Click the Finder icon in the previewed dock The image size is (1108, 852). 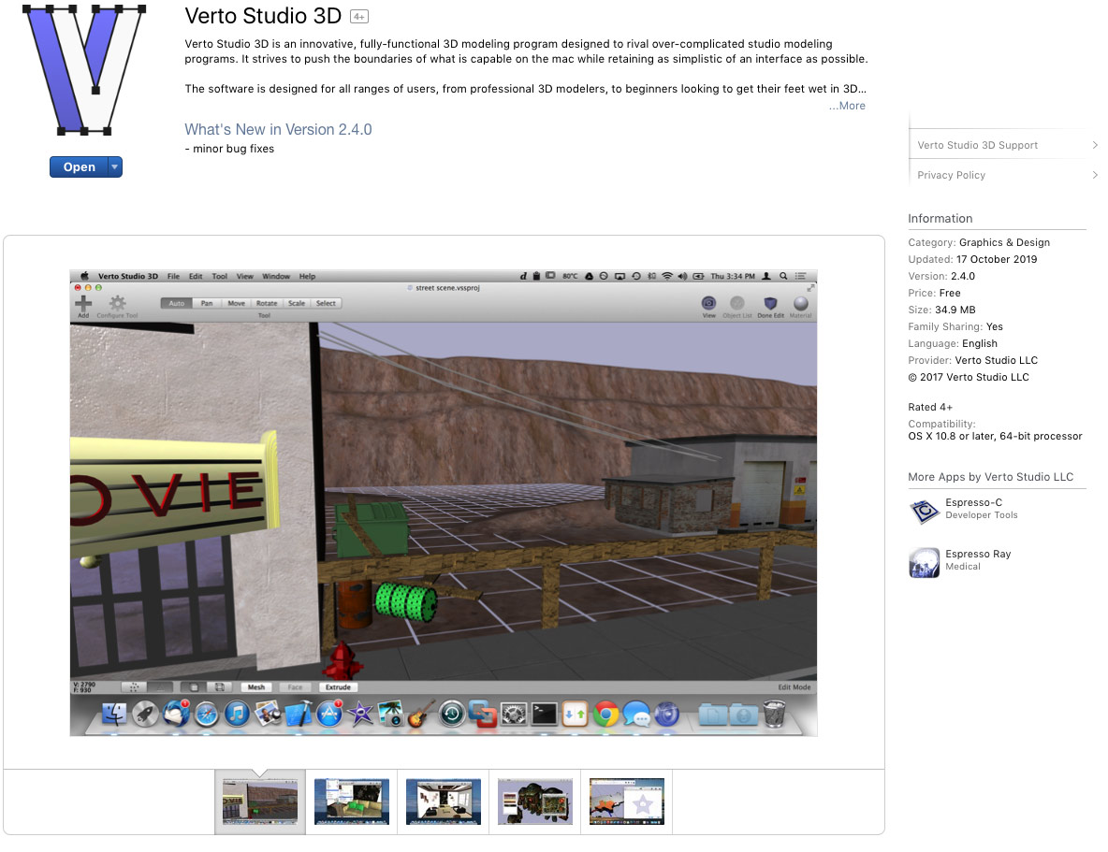(114, 714)
